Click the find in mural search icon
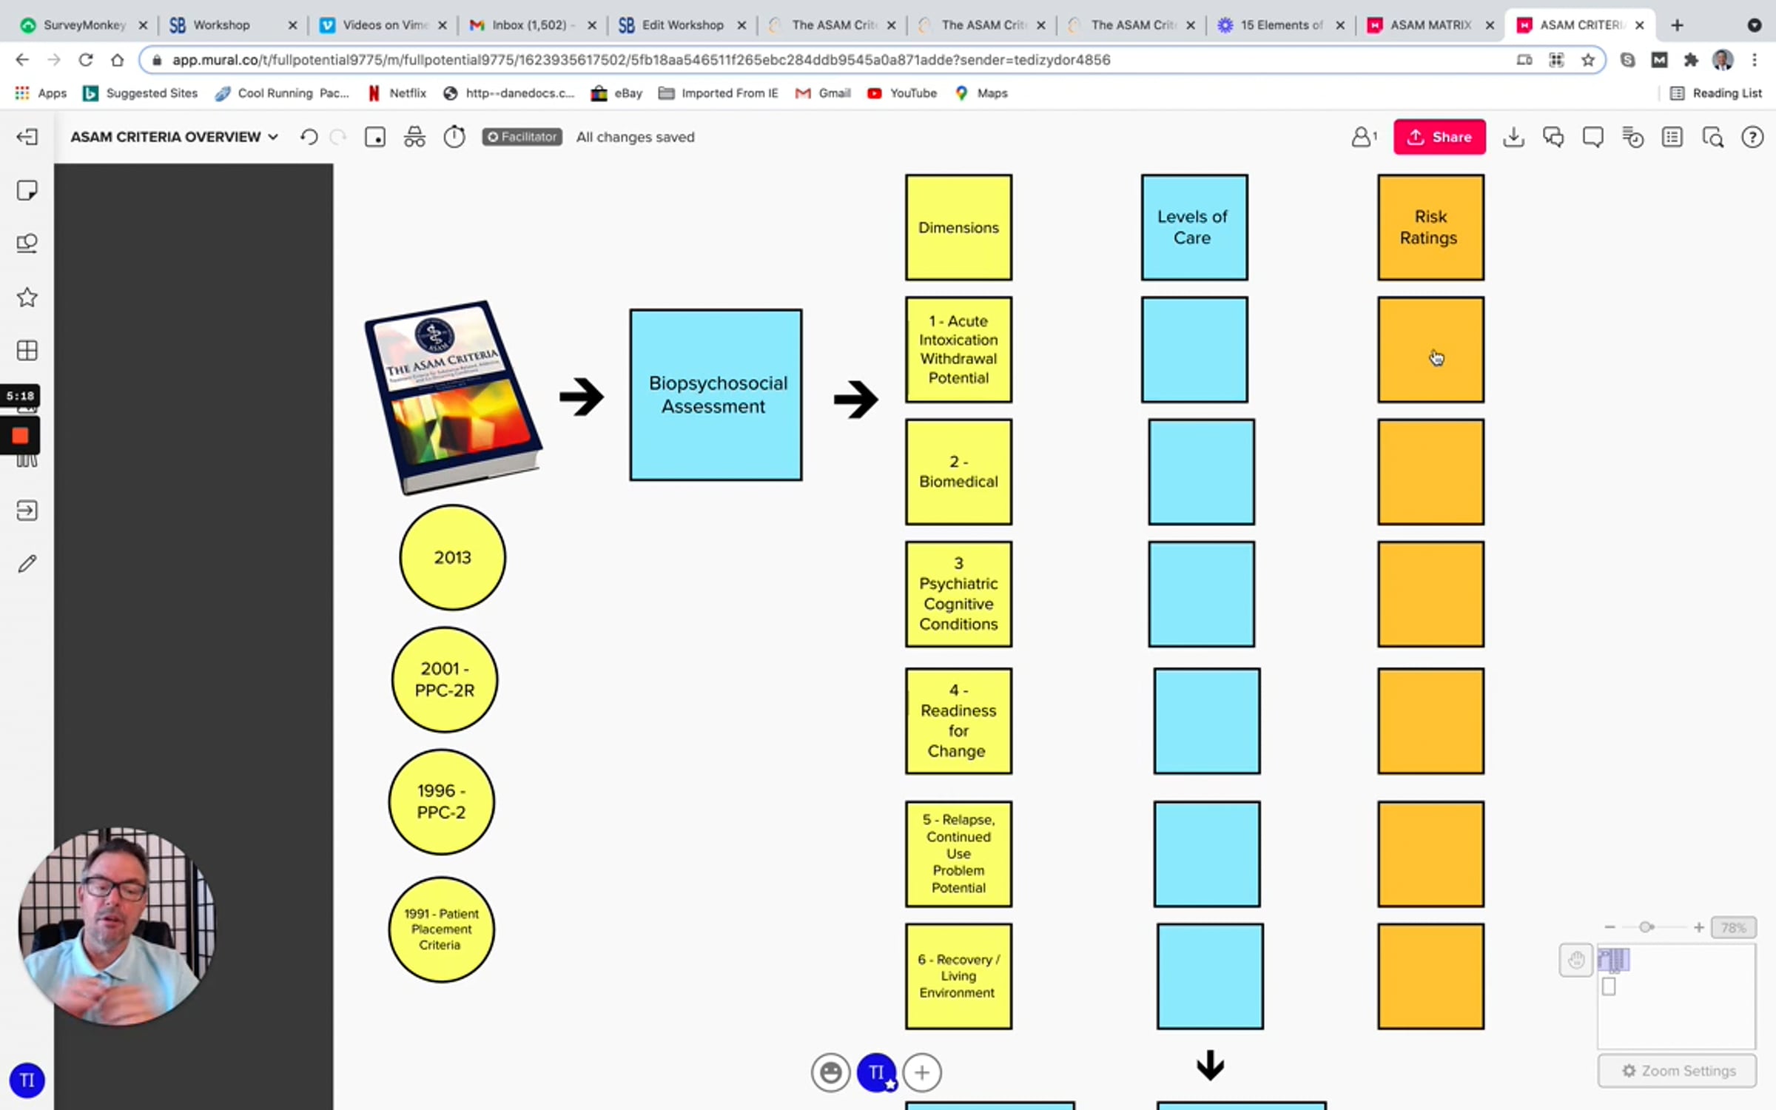The height and width of the screenshot is (1110, 1776). pos(1712,137)
